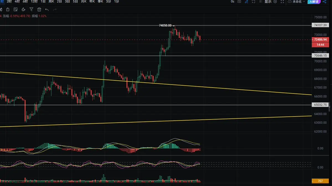This screenshot has width=332, height=186.
Task: Select the 2日 timeframe
Action: pos(59,1)
